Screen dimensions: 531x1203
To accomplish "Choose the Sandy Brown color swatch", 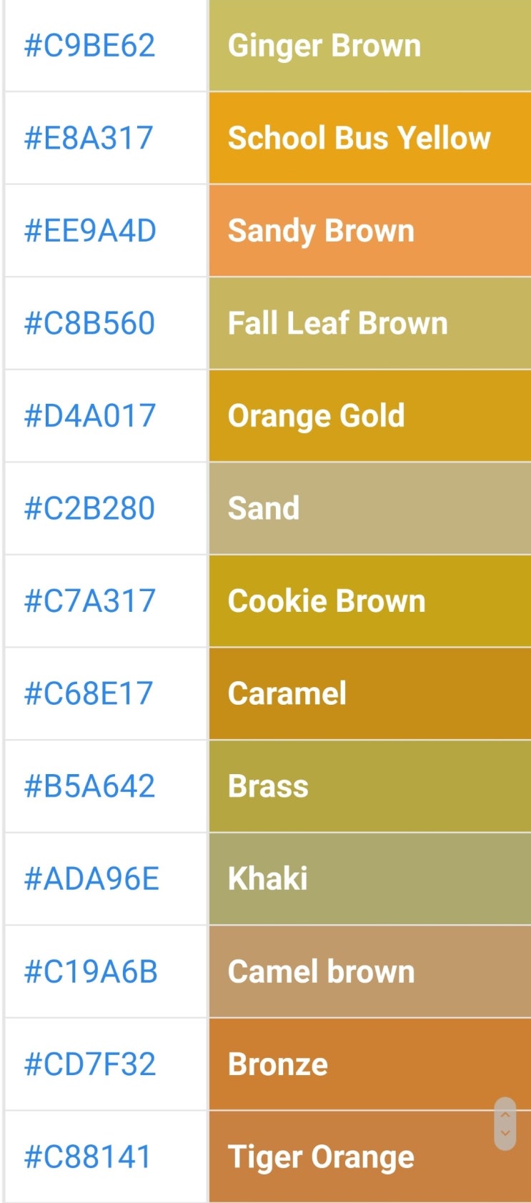I will tap(369, 231).
